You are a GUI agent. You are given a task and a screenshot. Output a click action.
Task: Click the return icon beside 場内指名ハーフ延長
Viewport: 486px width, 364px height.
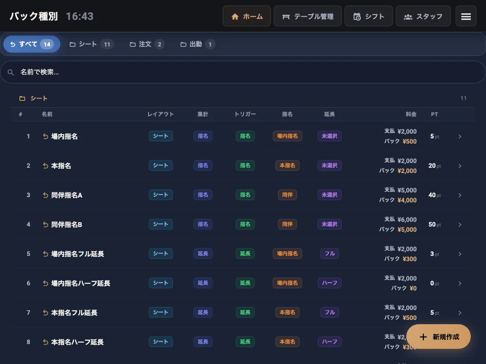45,283
